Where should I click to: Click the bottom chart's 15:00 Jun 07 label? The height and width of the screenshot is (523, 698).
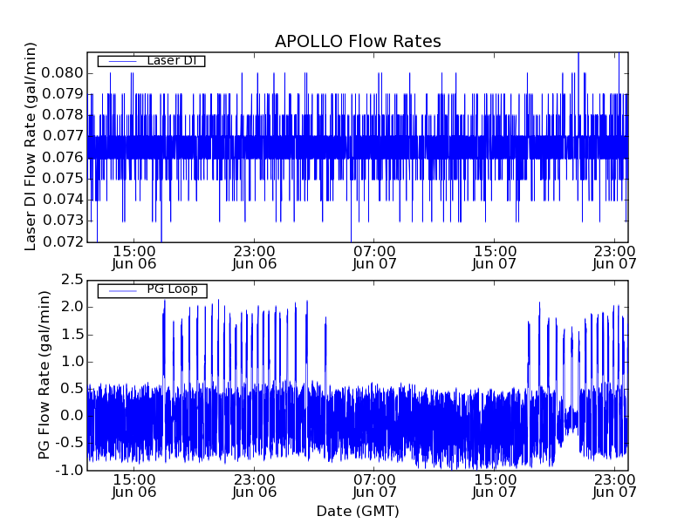click(494, 486)
